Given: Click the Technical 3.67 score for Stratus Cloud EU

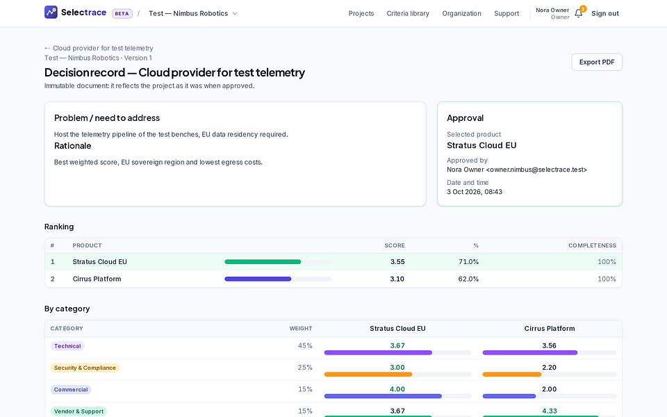Looking at the screenshot, I should (x=397, y=346).
